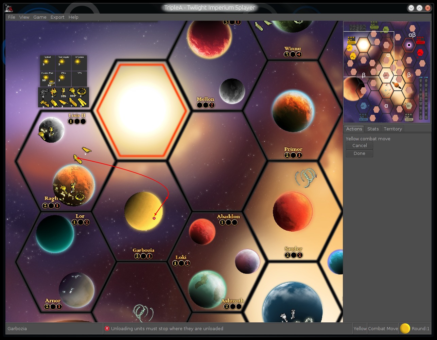This screenshot has height=340, width=437.
Task: Select the yellow unit icon numbered 4
Action: point(53,92)
